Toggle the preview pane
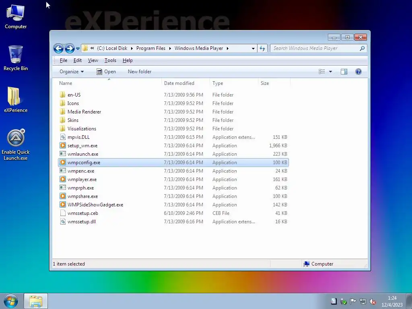 (344, 72)
